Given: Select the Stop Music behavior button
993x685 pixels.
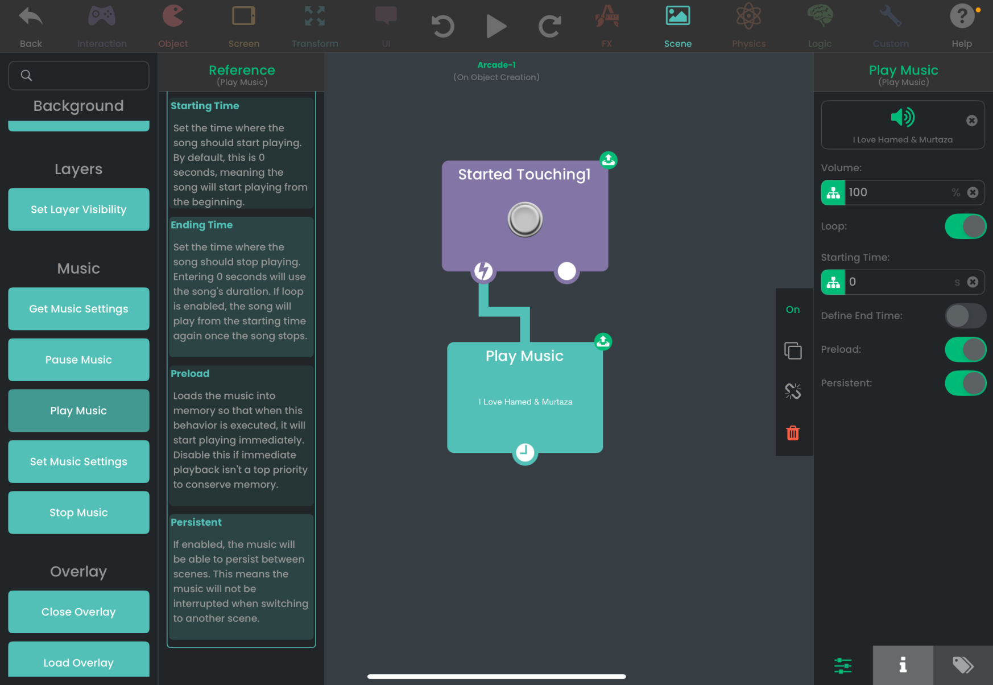Looking at the screenshot, I should (x=78, y=513).
